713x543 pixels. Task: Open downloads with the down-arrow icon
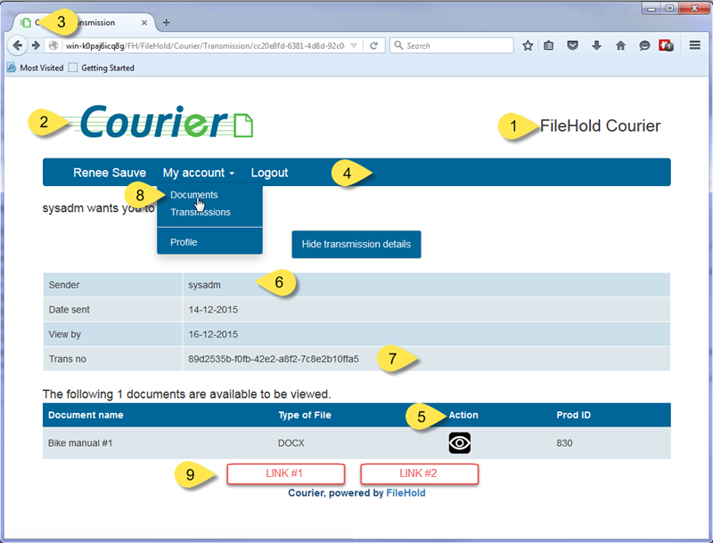click(x=596, y=45)
